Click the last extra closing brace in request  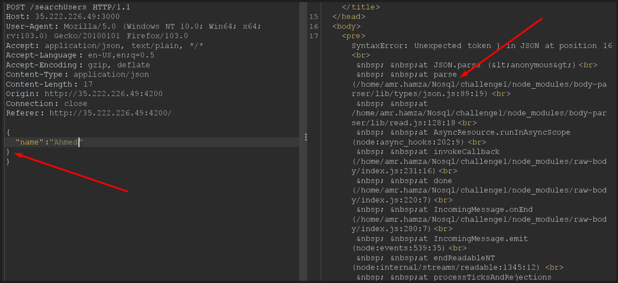point(8,162)
